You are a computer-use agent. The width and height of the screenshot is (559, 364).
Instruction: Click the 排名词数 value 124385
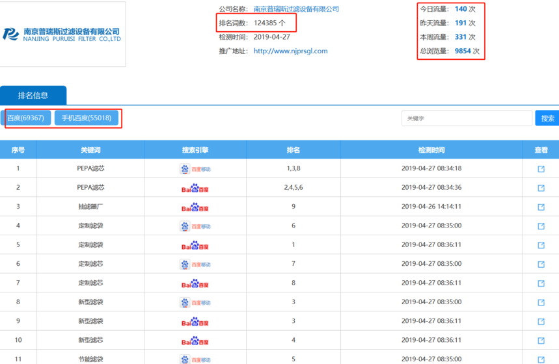266,23
